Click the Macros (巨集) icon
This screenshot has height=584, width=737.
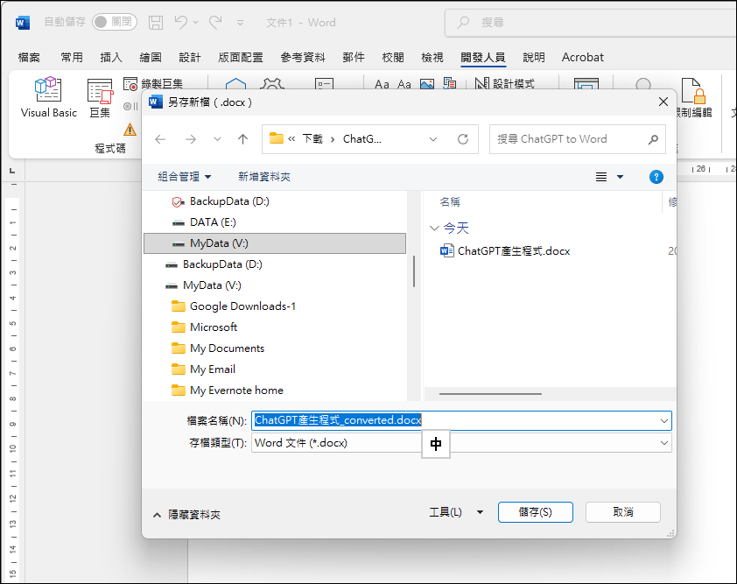(x=100, y=91)
